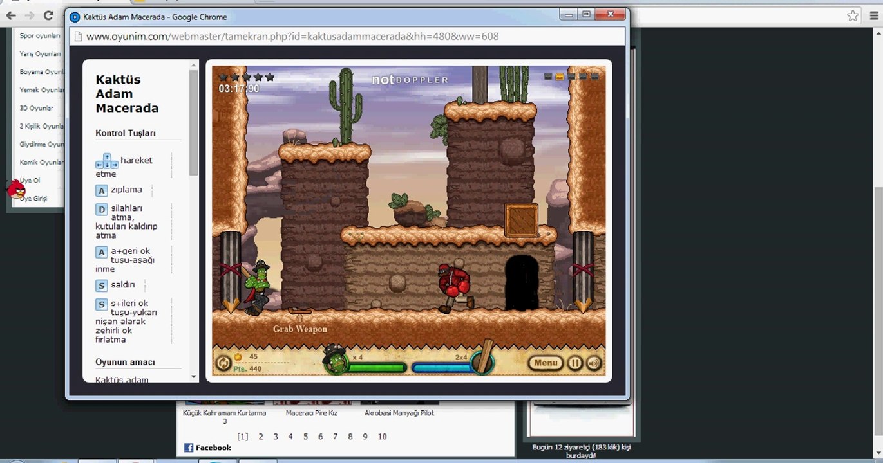Screen dimensions: 883x463
Task: Click the Angry Birds red bird icon
Action: 16,189
